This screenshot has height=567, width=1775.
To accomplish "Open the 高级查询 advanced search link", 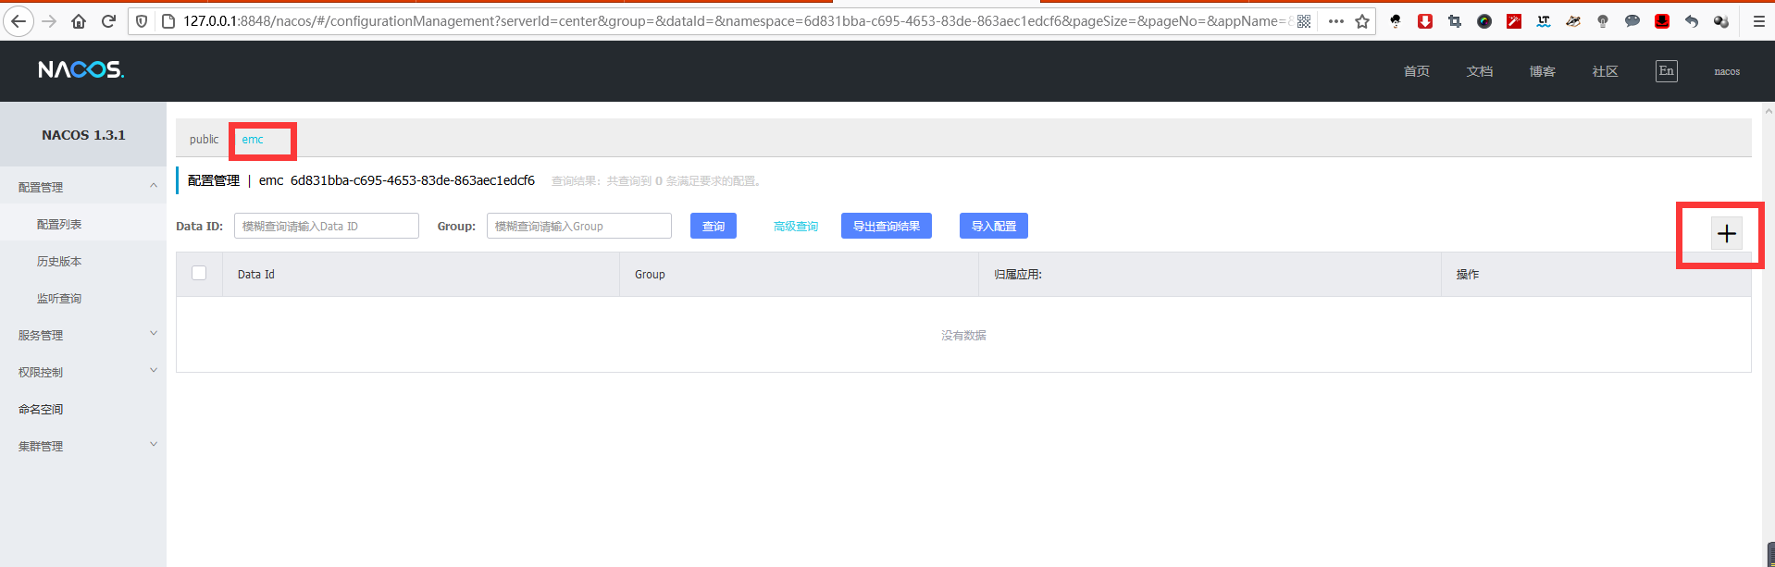I will click(795, 227).
